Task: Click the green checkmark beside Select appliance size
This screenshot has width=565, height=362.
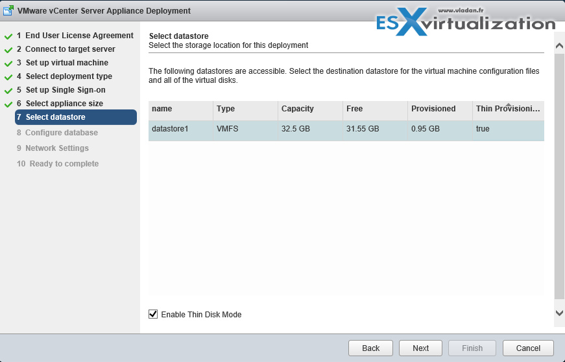Action: pos(8,105)
